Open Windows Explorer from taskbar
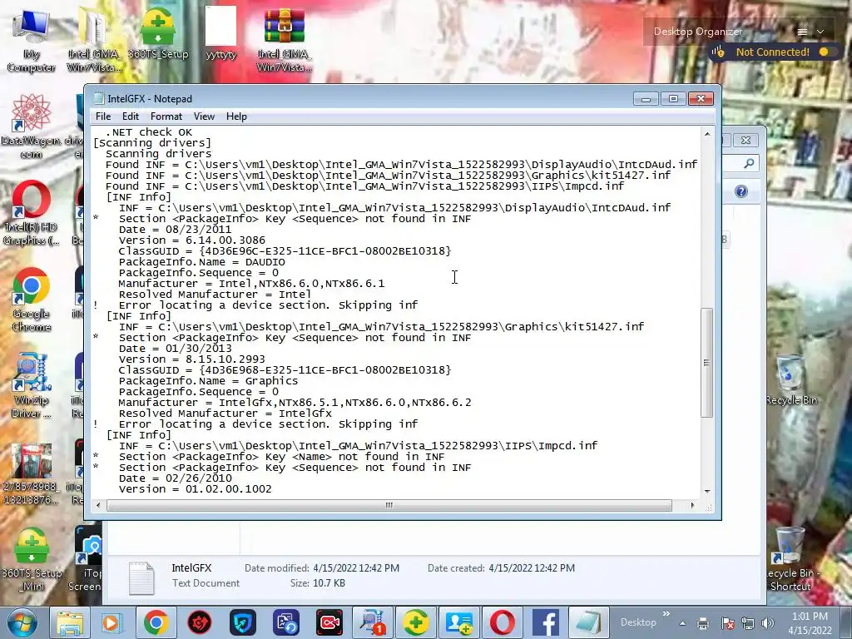The image size is (852, 639). pos(70,622)
